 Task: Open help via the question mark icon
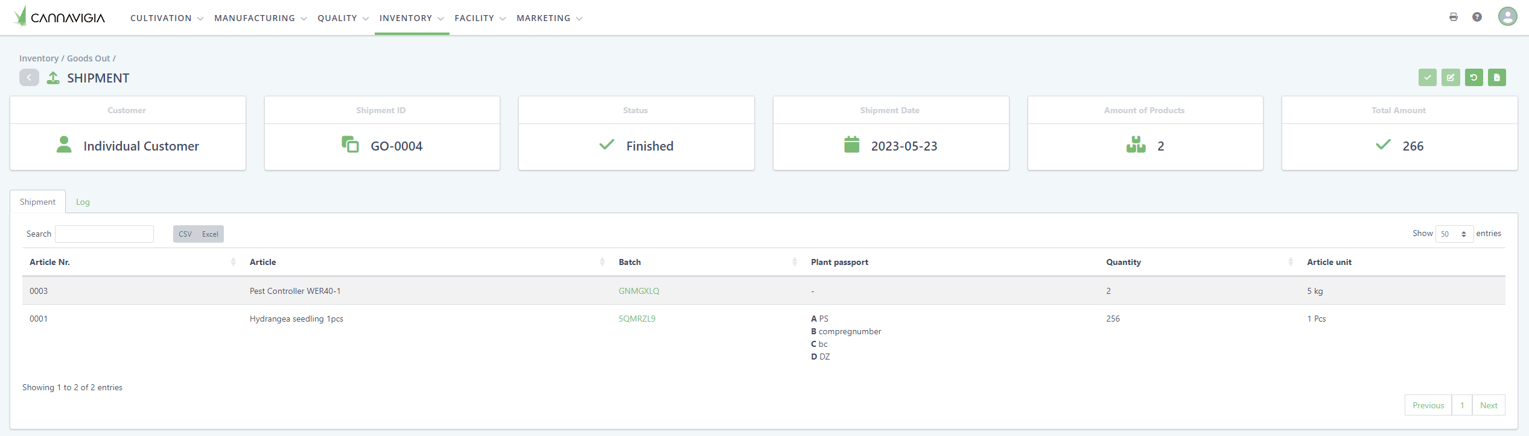click(x=1477, y=17)
